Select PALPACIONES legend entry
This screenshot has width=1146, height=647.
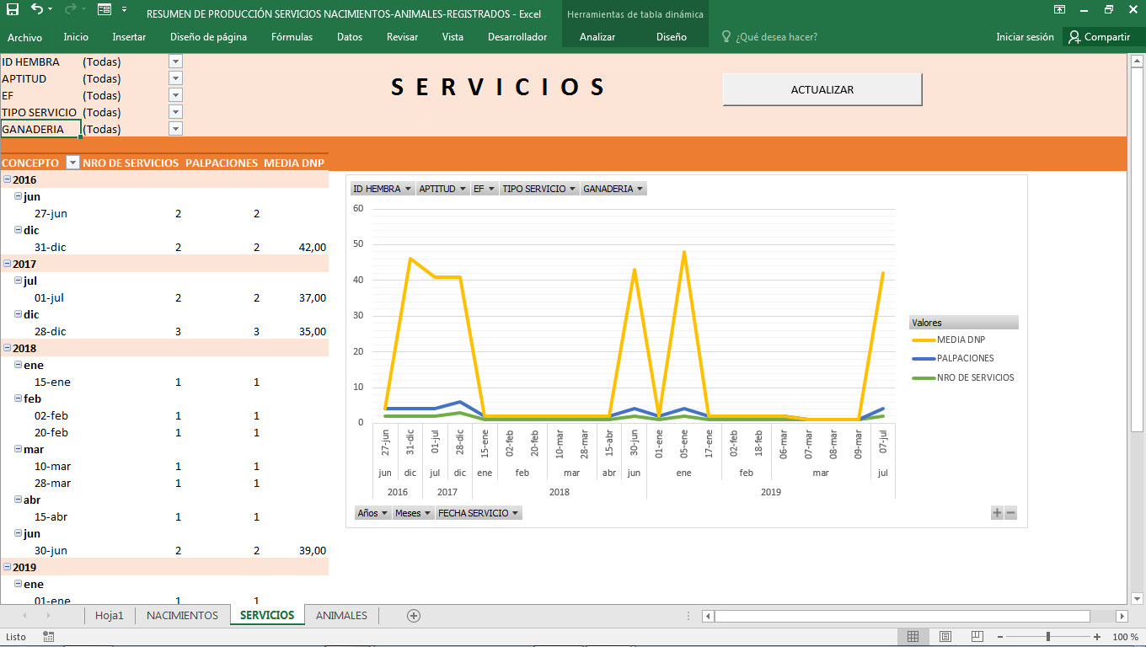coord(953,358)
